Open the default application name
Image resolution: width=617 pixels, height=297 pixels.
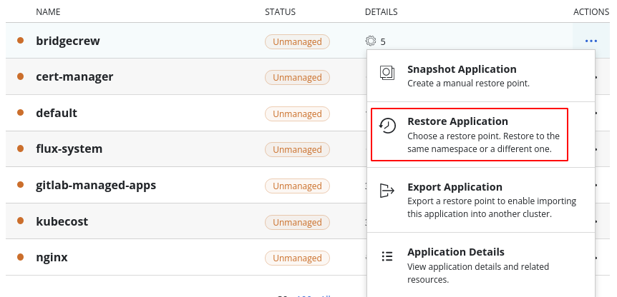point(57,113)
